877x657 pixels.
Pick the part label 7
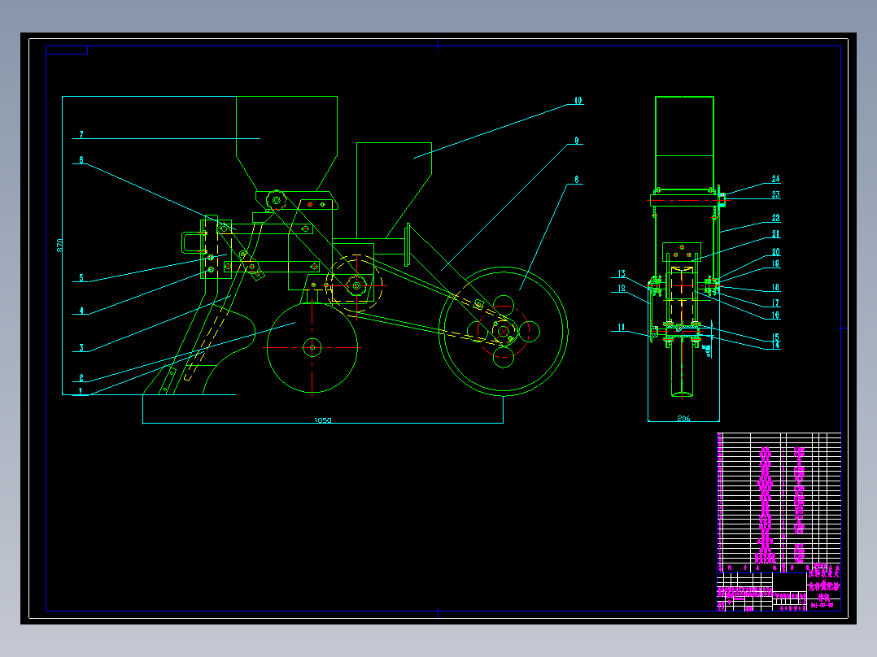(x=81, y=135)
